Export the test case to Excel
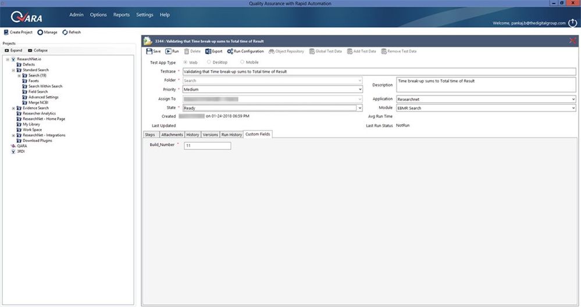The height and width of the screenshot is (307, 581). coord(214,52)
